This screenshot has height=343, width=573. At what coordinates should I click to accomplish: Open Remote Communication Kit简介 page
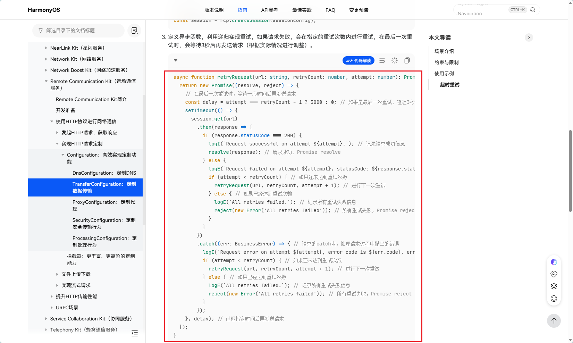pos(91,99)
